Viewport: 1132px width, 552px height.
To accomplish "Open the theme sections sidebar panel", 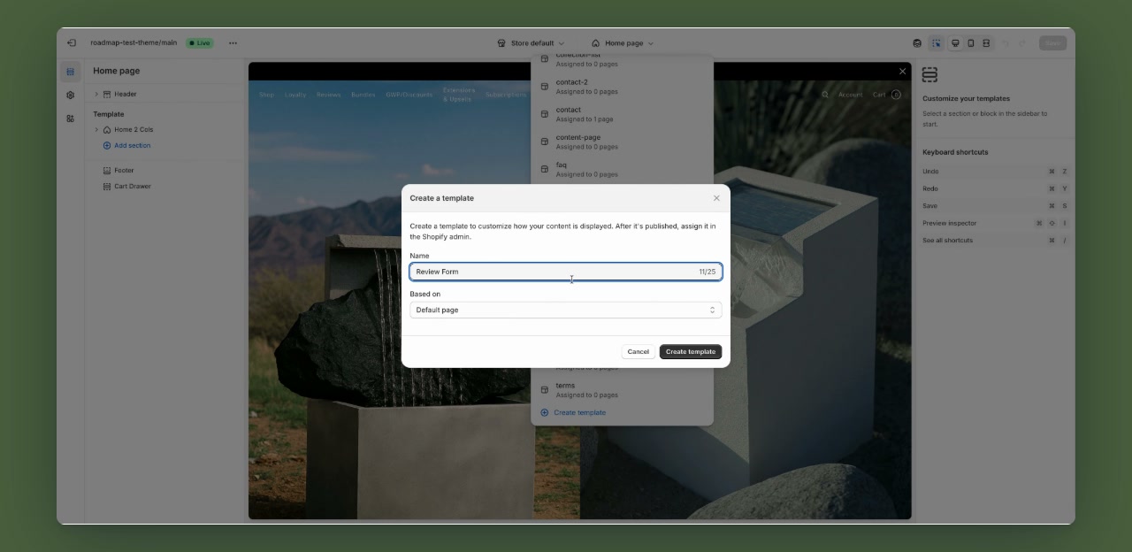I will [x=71, y=71].
